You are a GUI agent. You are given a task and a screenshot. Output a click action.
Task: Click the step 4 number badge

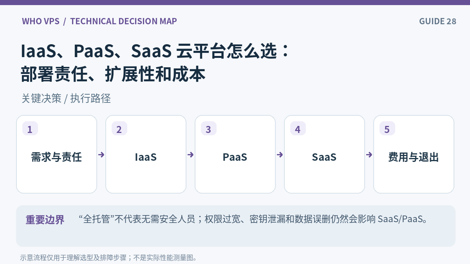pyautogui.click(x=298, y=129)
